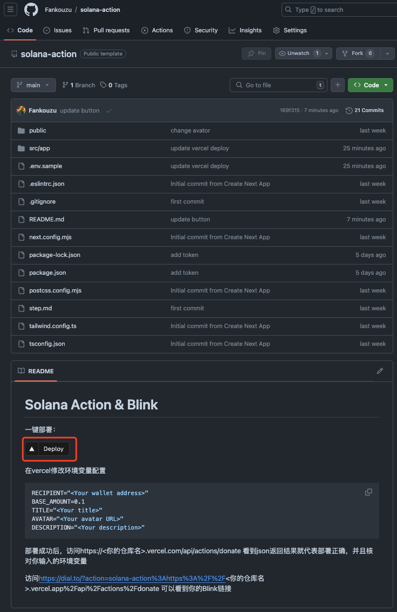Open the Fankouzu owner link
This screenshot has height=612, width=397.
(58, 10)
